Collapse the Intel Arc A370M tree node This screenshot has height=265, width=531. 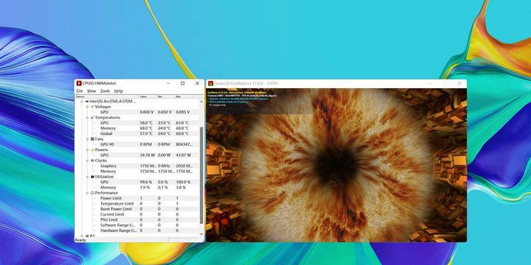point(82,101)
